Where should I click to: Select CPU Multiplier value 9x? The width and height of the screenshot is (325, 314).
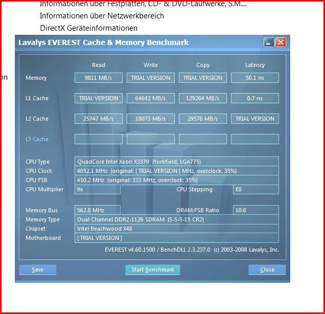coord(98,189)
